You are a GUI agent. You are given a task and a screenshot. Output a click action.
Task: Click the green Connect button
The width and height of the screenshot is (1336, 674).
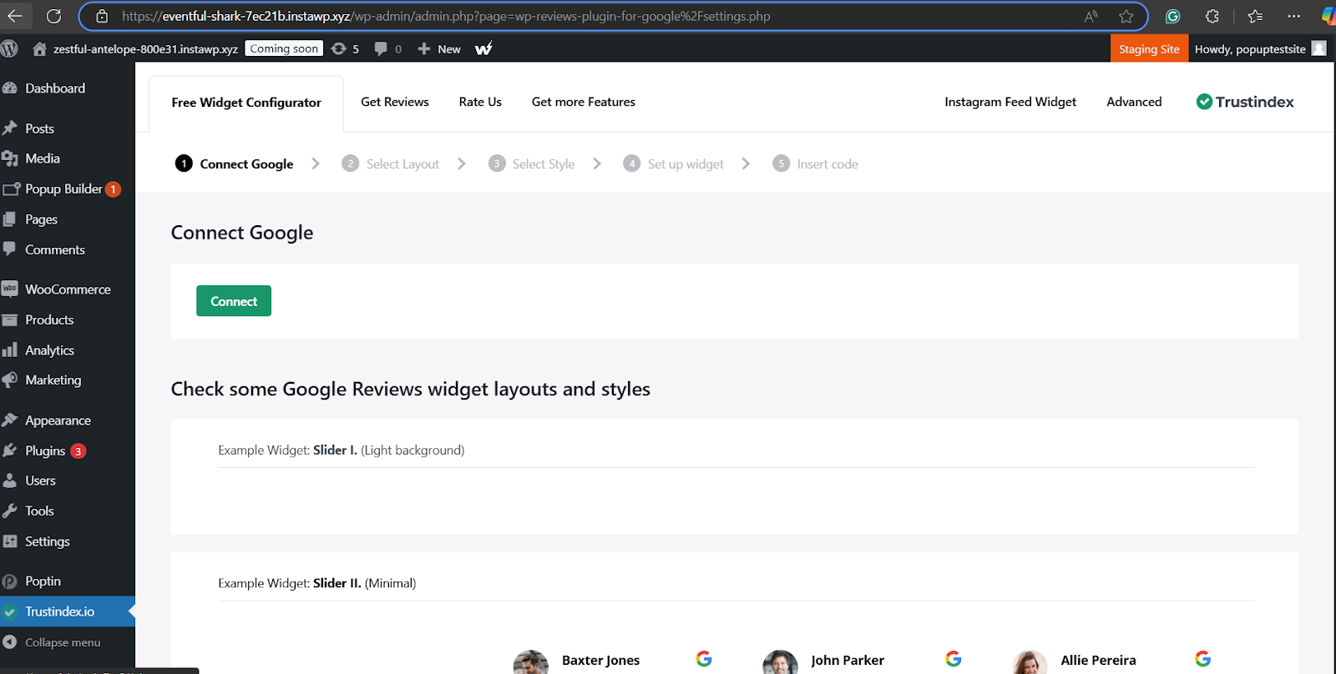coord(234,301)
